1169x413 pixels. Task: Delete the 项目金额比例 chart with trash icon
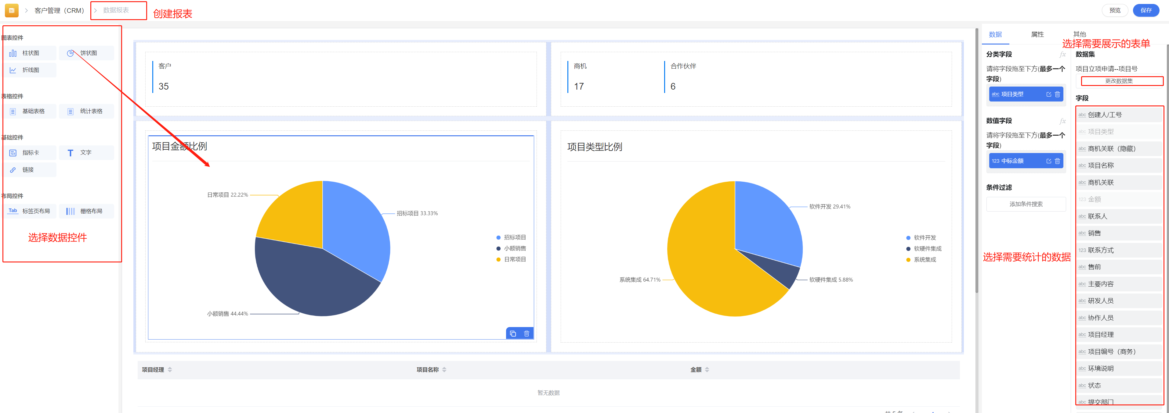click(x=527, y=334)
